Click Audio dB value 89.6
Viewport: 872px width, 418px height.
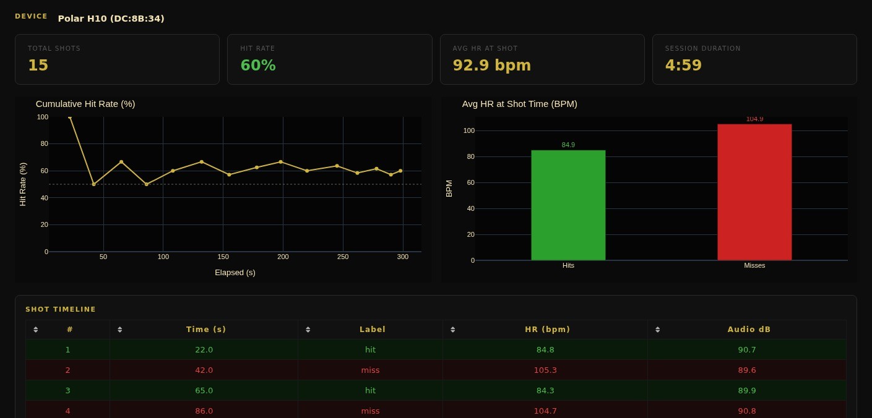click(x=747, y=370)
